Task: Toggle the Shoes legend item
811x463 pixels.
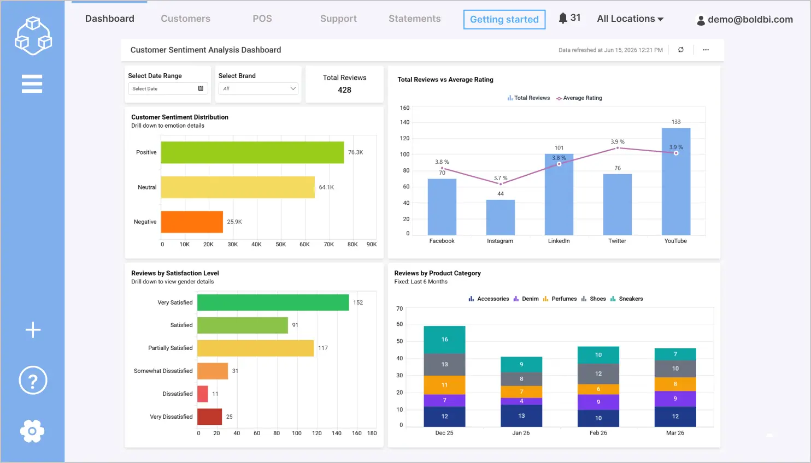Action: point(593,299)
